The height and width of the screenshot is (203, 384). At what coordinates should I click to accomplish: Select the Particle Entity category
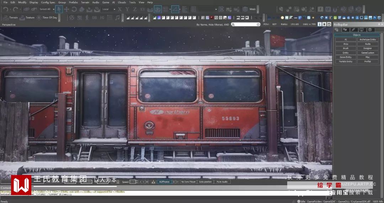346,62
